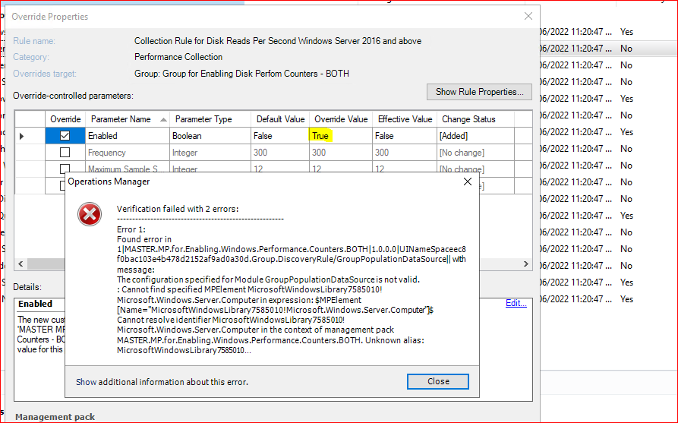This screenshot has width=678, height=423.
Task: Close the Override Properties window
Action: click(528, 16)
